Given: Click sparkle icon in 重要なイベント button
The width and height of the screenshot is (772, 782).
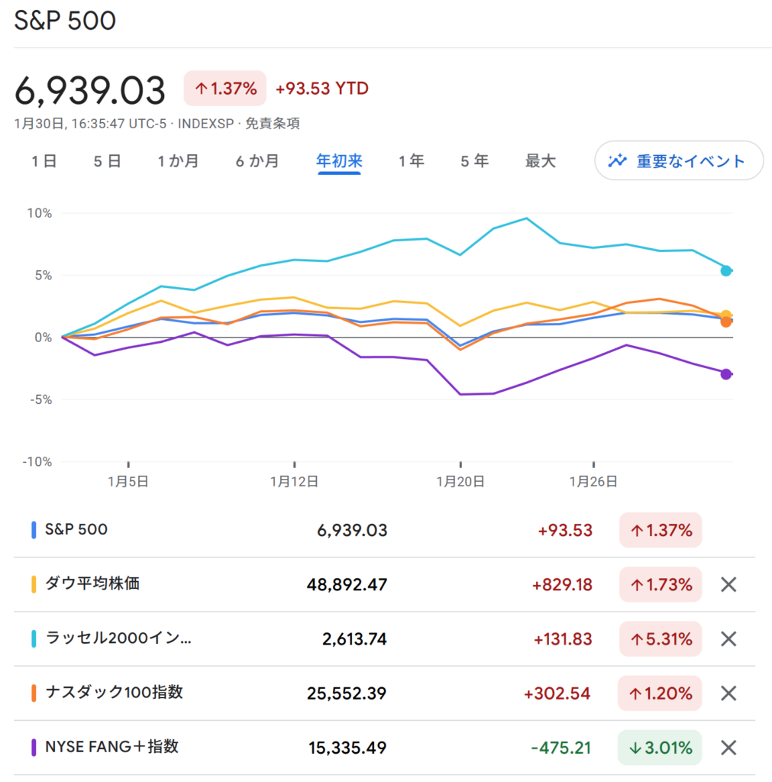Looking at the screenshot, I should 617,161.
